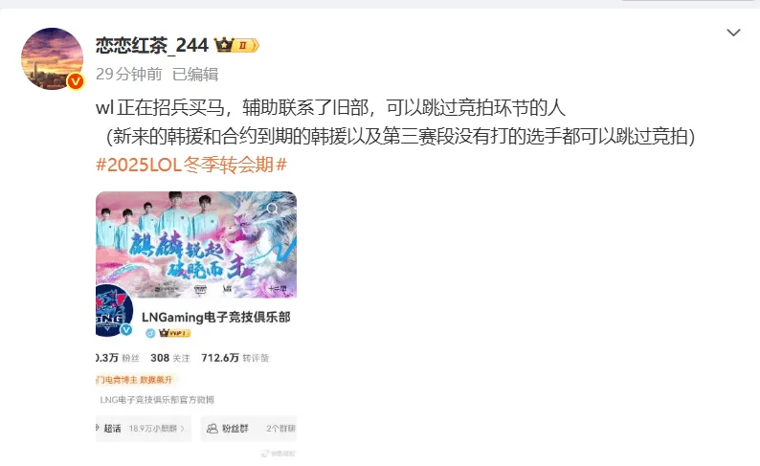Click the VVIP crown badge under LNGaming
The image size is (760, 466).
[174, 333]
